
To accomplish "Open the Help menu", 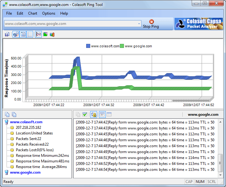I will point(64,13).
